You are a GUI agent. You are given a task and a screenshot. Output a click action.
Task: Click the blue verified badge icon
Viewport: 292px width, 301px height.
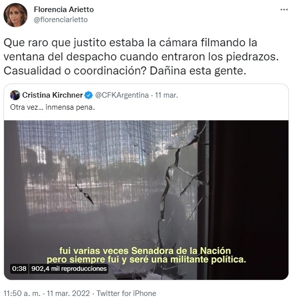point(89,95)
